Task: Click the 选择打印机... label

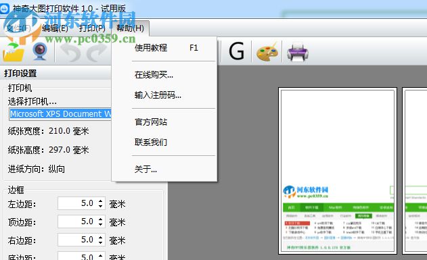Action: (32, 101)
